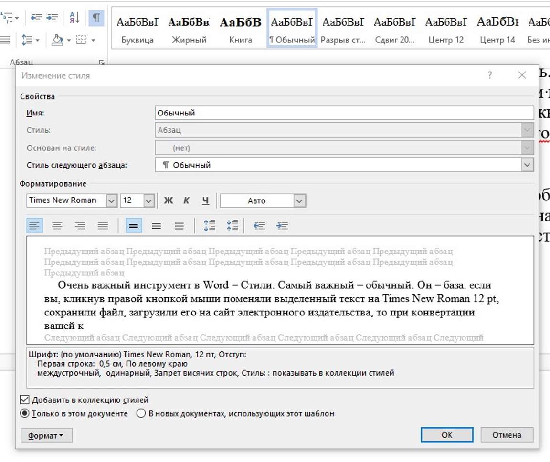Viewport: 550px width, 462px height.
Task: Toggle italic К formatting button
Action: click(x=187, y=200)
